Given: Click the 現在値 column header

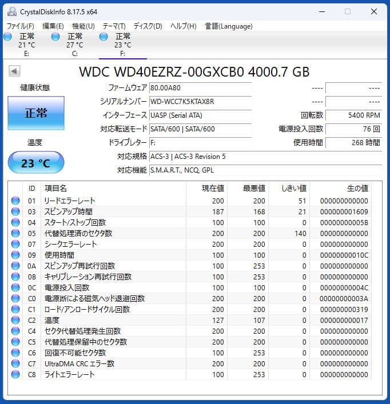Looking at the screenshot, I should [x=213, y=189].
